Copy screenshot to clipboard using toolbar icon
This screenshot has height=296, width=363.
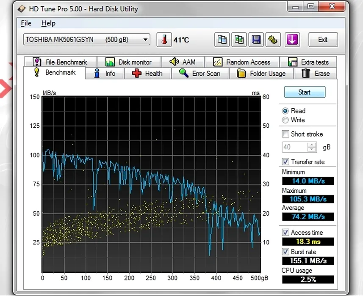(239, 40)
